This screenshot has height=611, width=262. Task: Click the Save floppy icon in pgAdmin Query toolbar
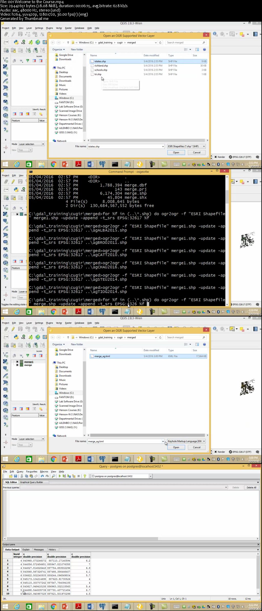tap(16, 476)
